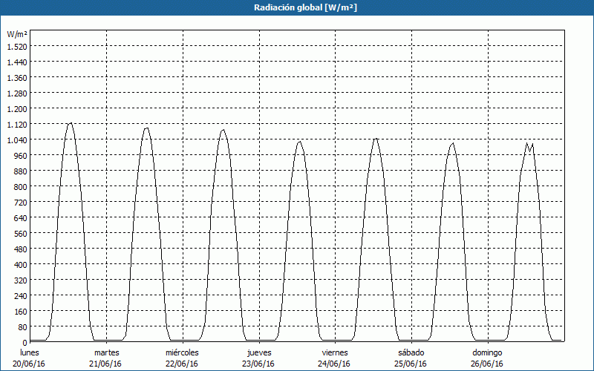594x371 pixels.
Task: Click the 1.520 value on the Y axis
Action: click(x=17, y=46)
